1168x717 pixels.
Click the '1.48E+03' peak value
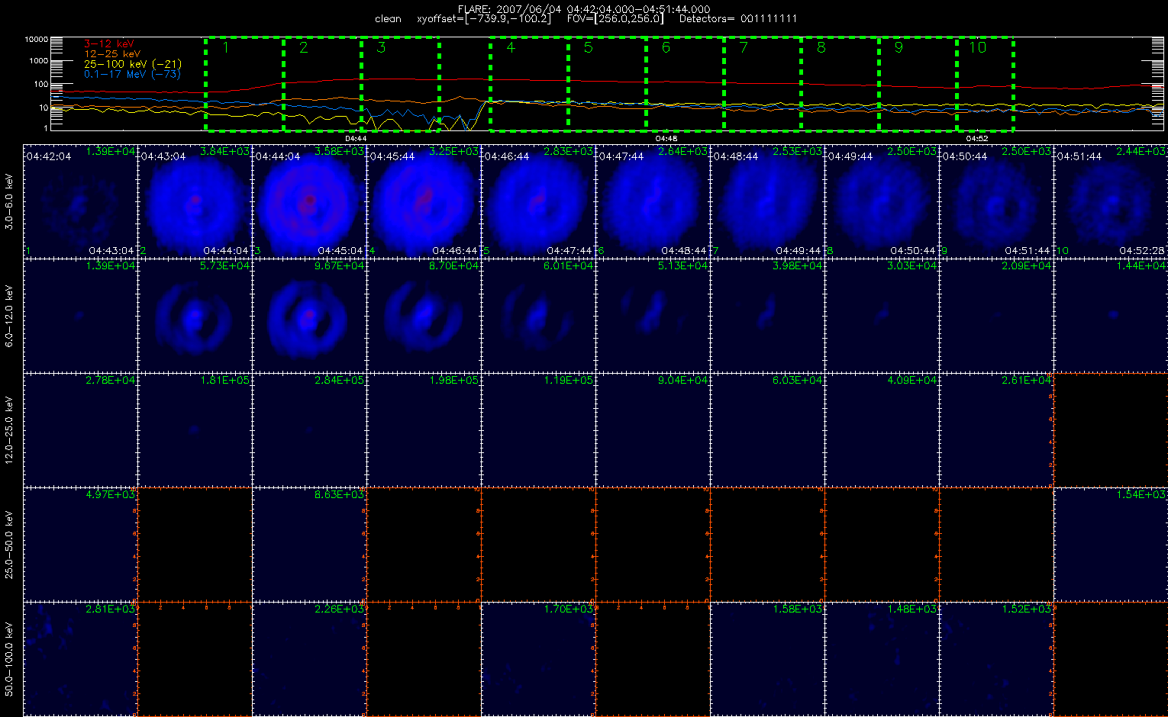(912, 609)
